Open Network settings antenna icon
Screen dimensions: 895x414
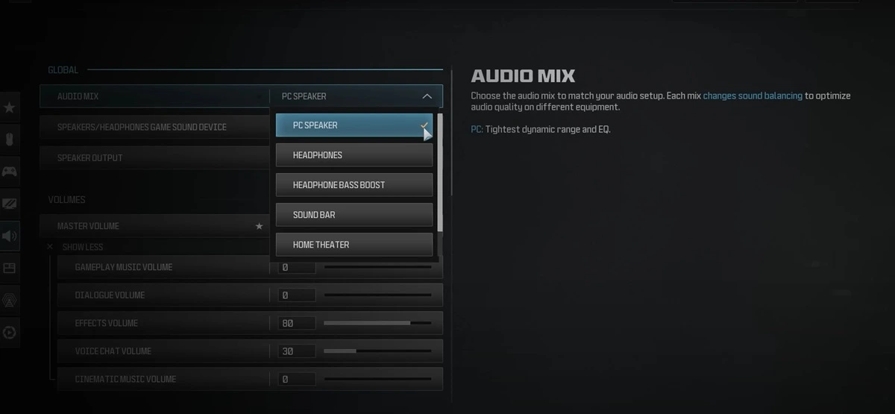[9, 301]
